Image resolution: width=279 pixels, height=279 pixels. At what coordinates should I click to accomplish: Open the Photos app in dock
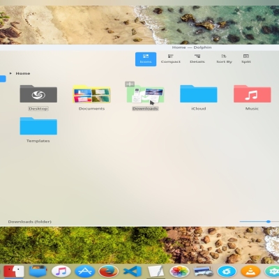179,271
